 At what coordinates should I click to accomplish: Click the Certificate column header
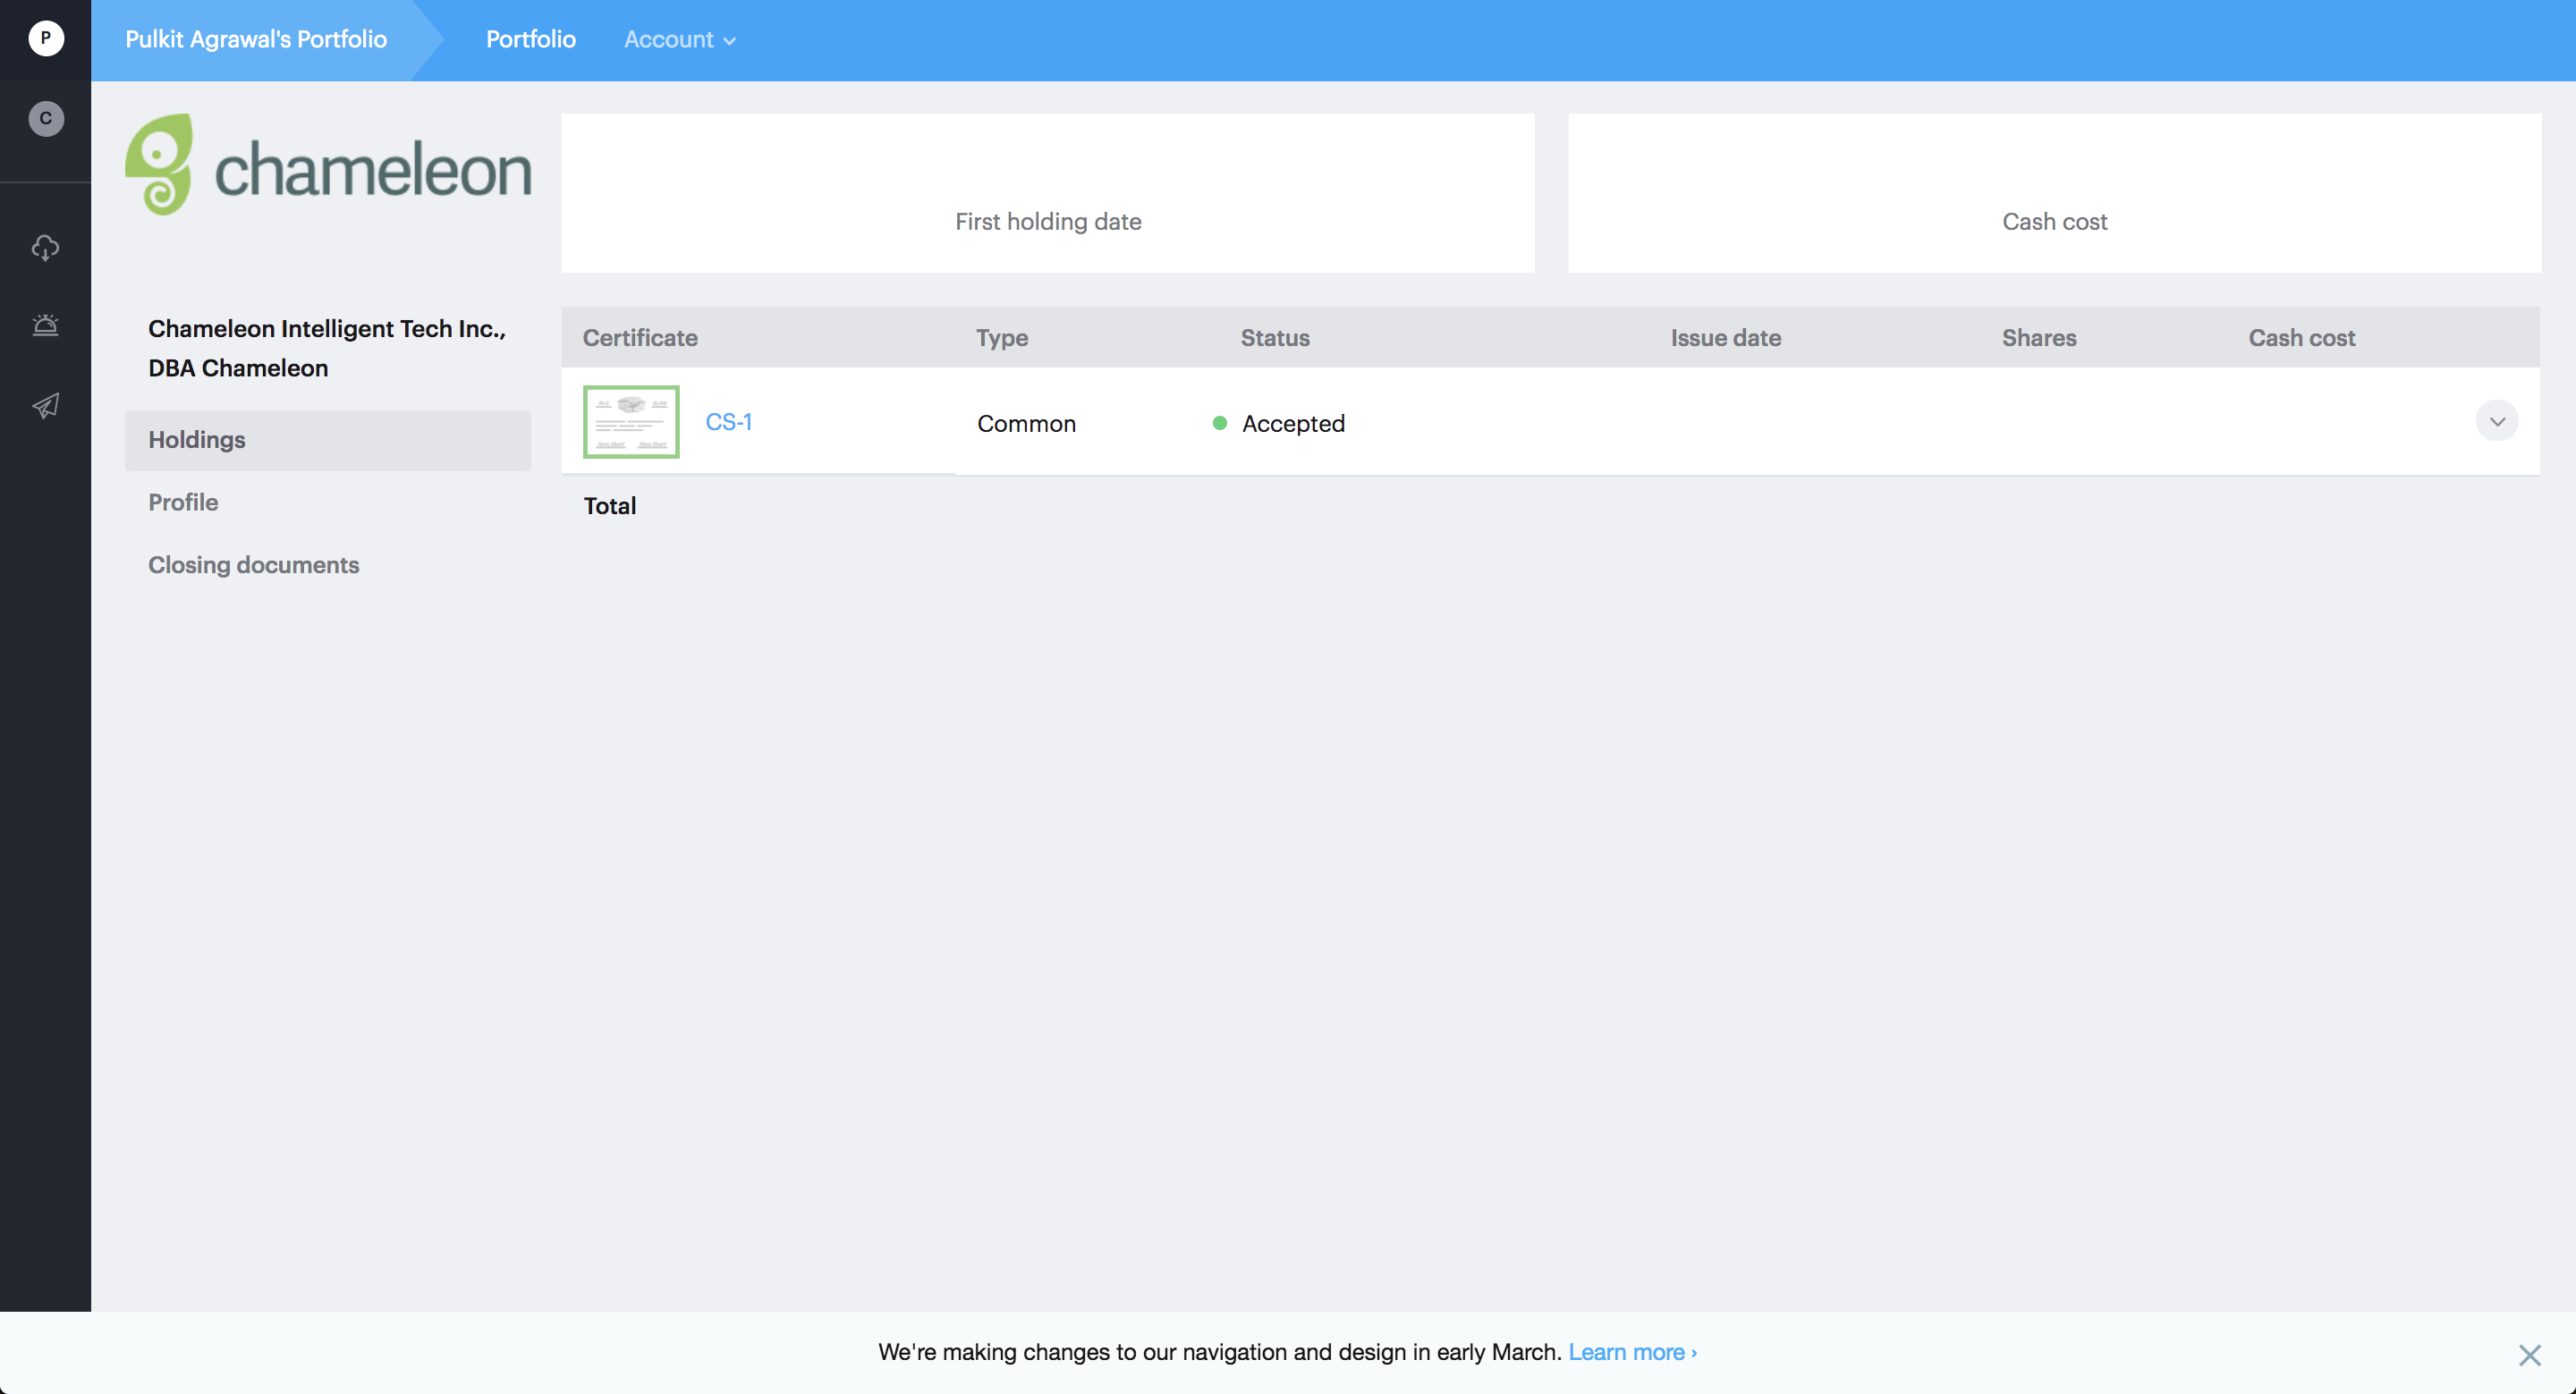(x=640, y=338)
